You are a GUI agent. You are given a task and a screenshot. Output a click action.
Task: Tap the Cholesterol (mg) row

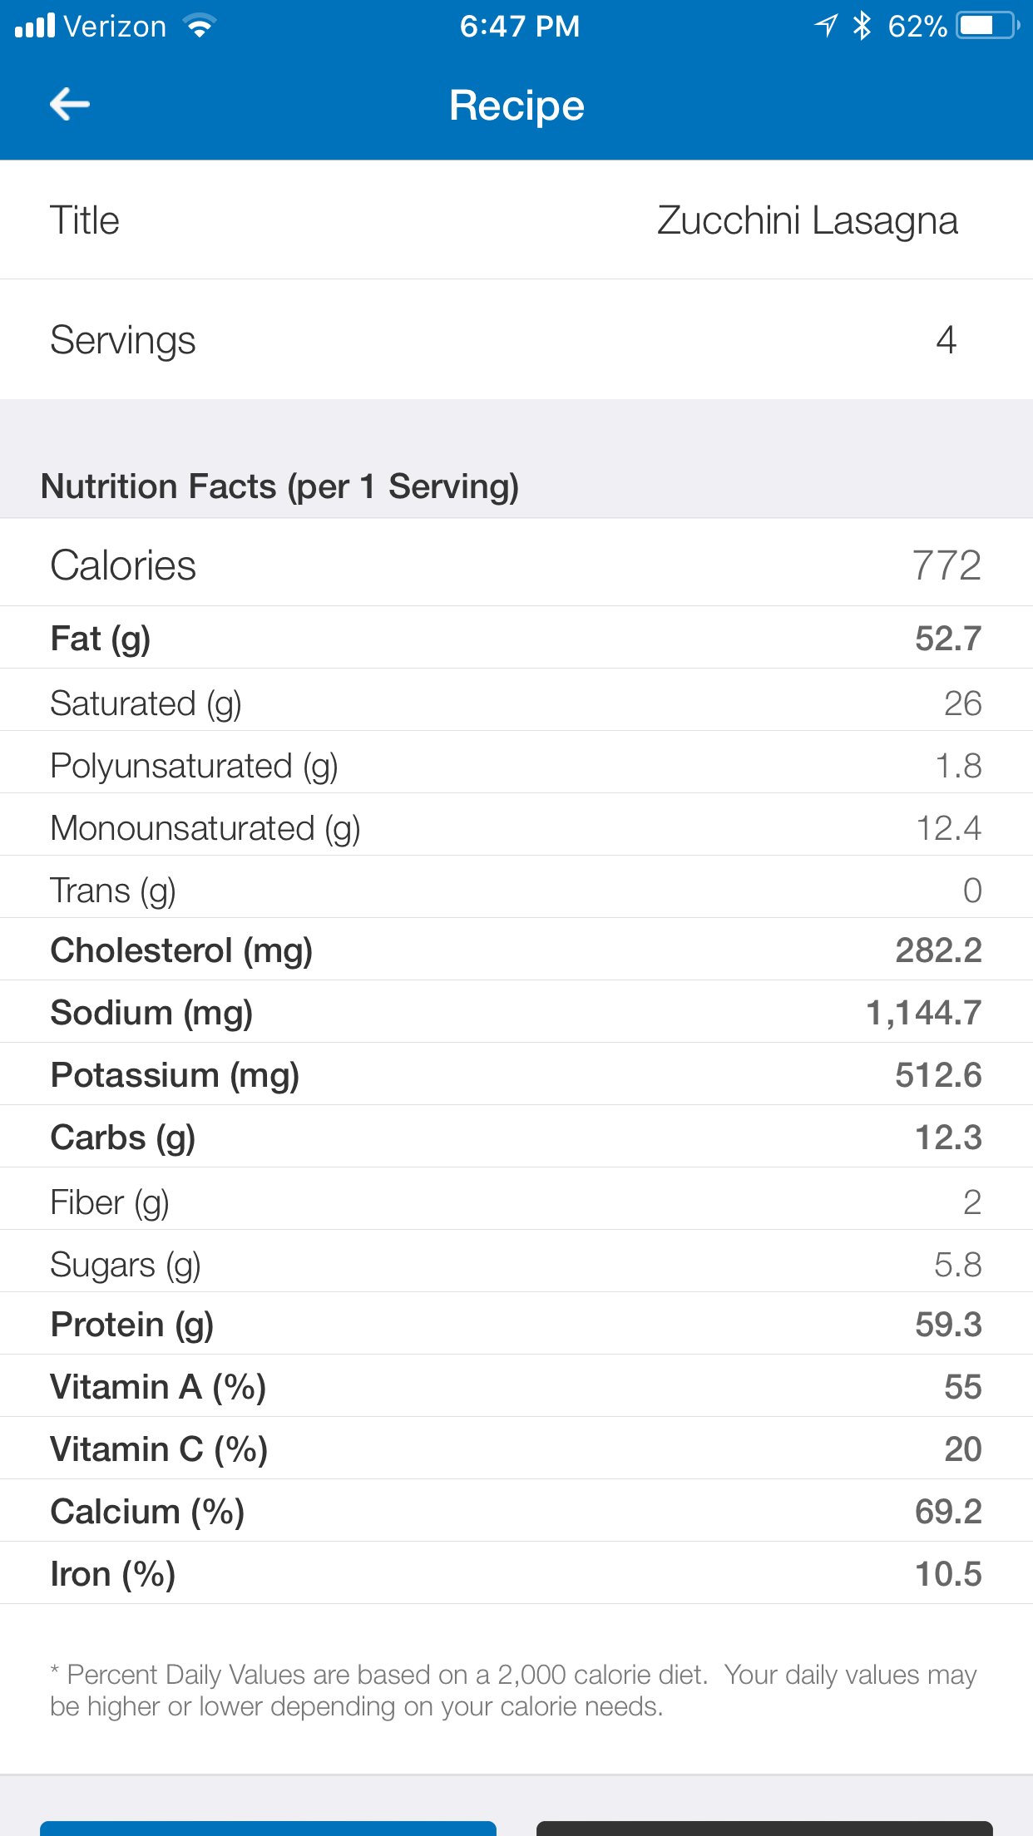516,950
